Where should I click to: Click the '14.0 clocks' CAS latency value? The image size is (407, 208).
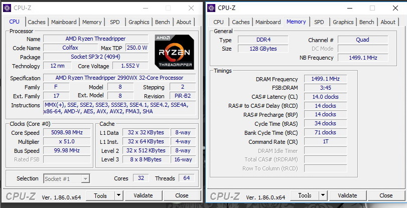point(326,97)
